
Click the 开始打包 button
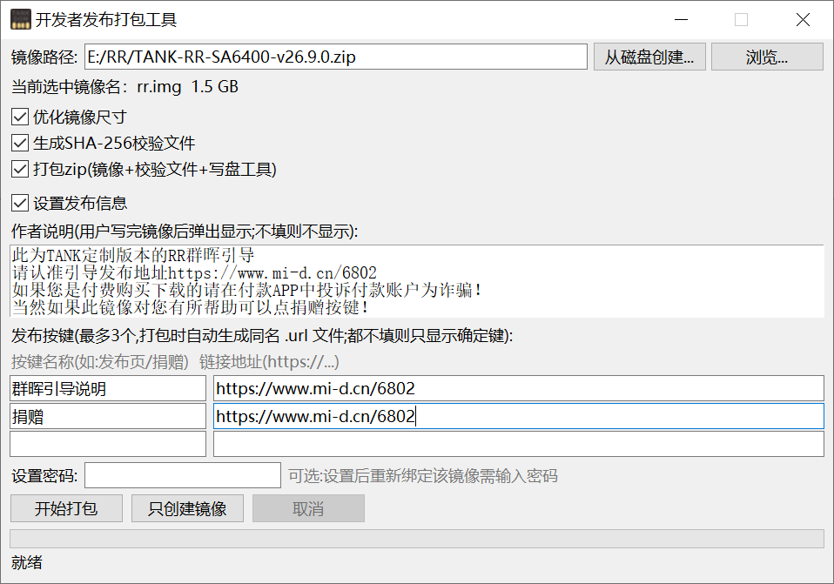(66, 508)
